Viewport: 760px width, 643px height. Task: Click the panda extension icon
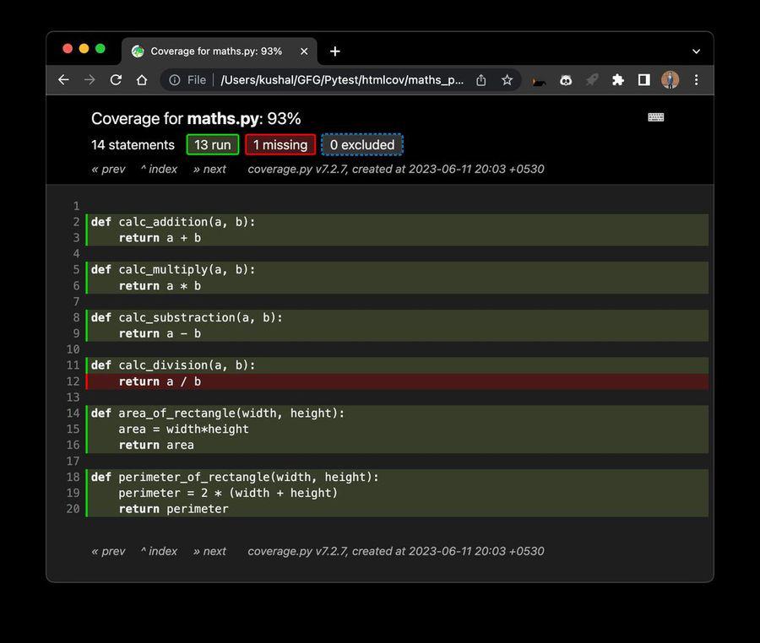[566, 79]
